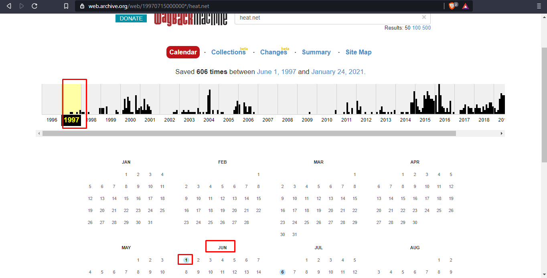Open the Changes beta view
The height and width of the screenshot is (278, 547).
tap(274, 52)
